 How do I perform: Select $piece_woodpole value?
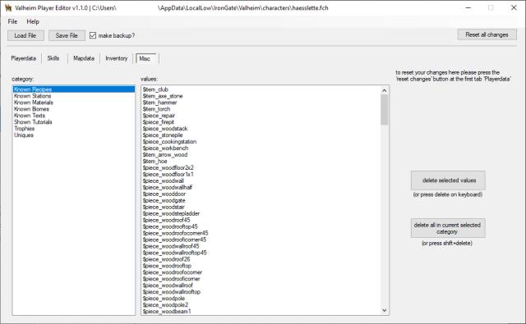coord(261,299)
